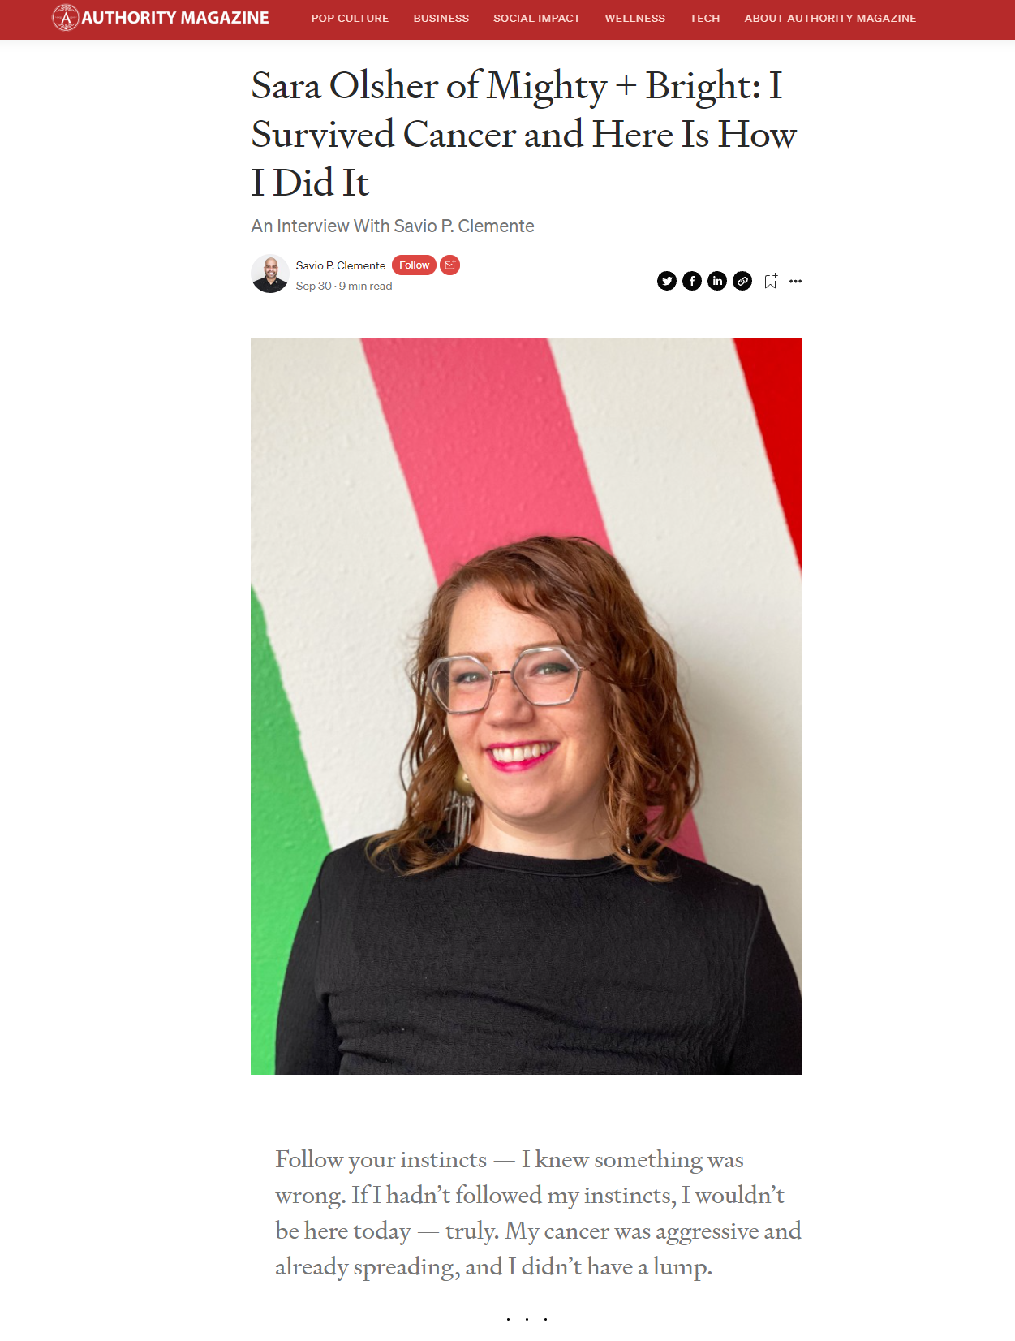Follow Savio P. Clemente
This screenshot has height=1341, width=1015.
click(414, 265)
